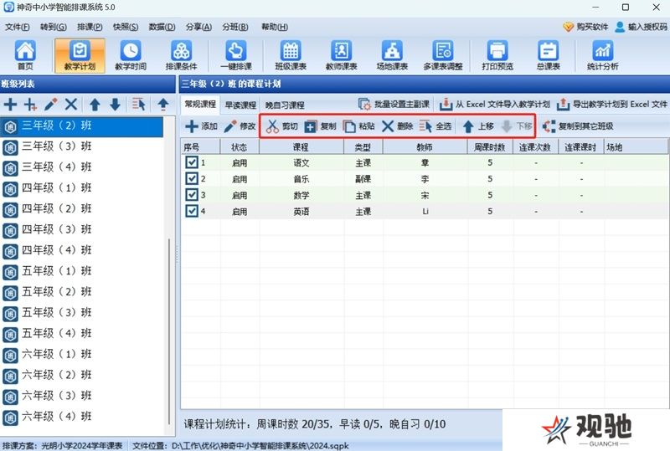Switch to the 早读课程 tab
Screen dimensions: 670x451
[x=240, y=105]
